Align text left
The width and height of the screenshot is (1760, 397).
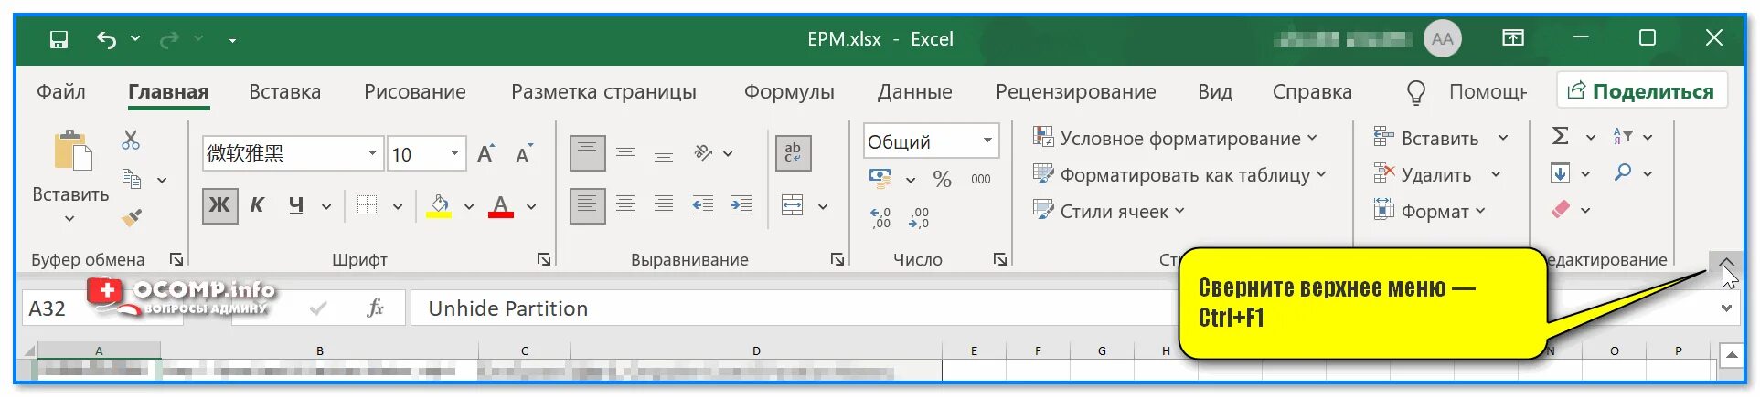click(587, 205)
